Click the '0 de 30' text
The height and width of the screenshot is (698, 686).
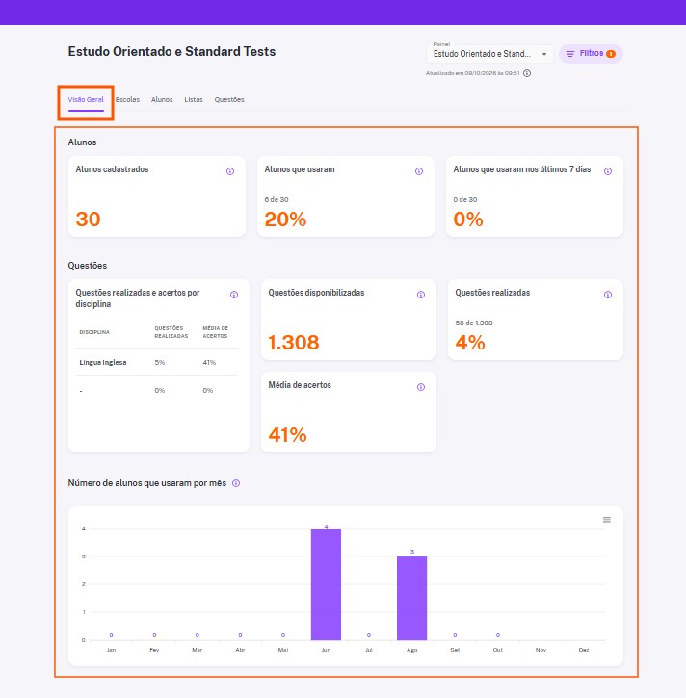[x=465, y=200]
